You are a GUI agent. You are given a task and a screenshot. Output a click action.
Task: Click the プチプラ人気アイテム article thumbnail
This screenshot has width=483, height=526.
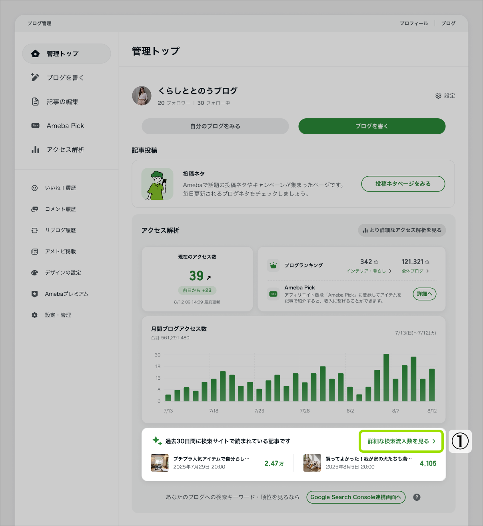pos(160,463)
